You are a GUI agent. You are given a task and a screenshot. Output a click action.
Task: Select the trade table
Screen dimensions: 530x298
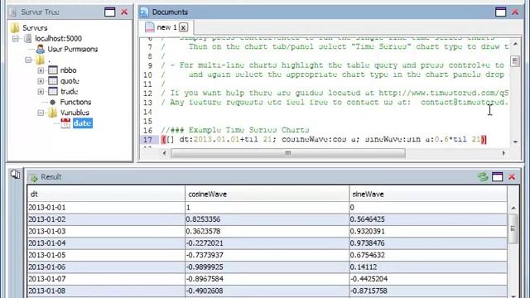pos(70,91)
